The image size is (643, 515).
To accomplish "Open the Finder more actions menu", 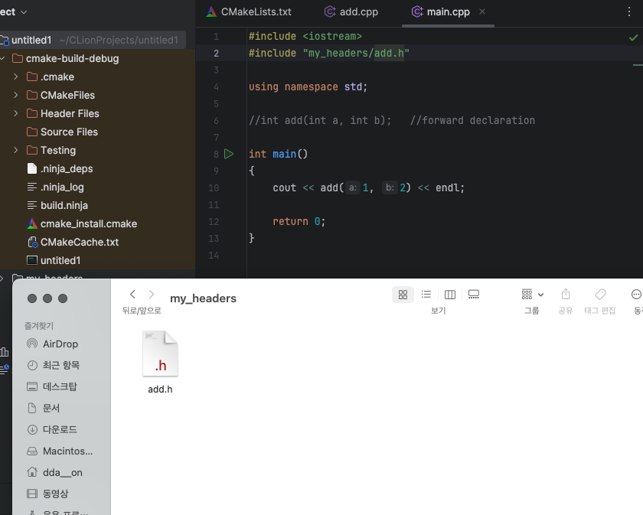I will pyautogui.click(x=636, y=295).
